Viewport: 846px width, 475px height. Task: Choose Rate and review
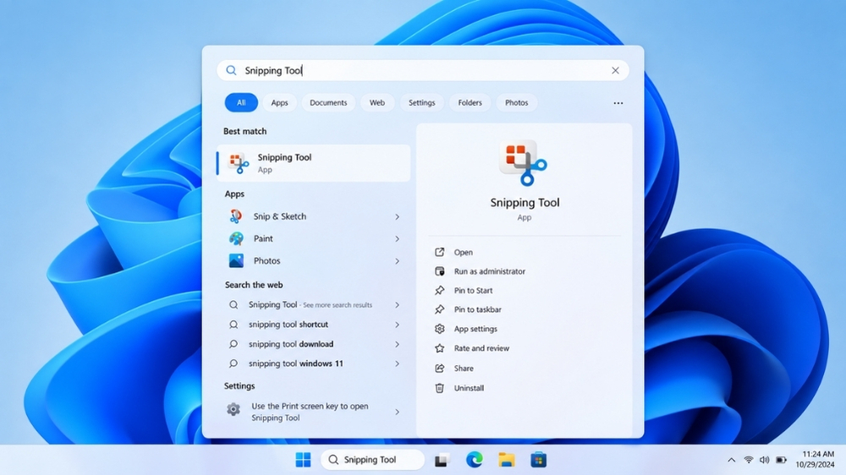click(481, 348)
